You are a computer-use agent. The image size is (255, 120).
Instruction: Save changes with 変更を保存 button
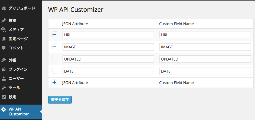(x=60, y=100)
